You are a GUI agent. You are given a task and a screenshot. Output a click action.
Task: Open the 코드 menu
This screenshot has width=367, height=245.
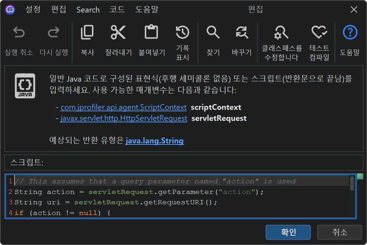tap(117, 10)
